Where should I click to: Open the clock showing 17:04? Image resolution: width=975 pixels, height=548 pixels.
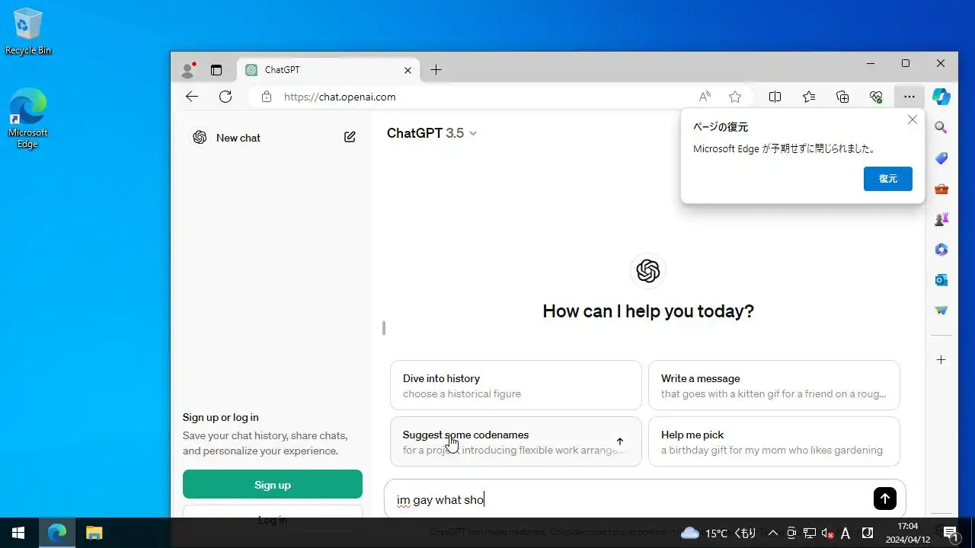point(908,533)
